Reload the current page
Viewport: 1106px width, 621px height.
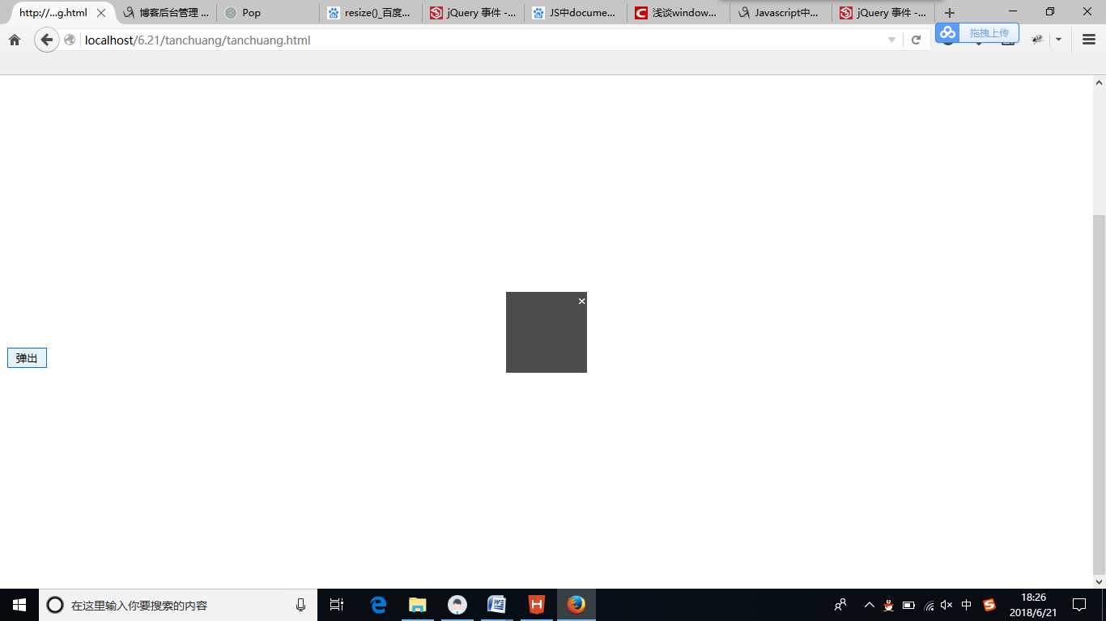[x=916, y=40]
